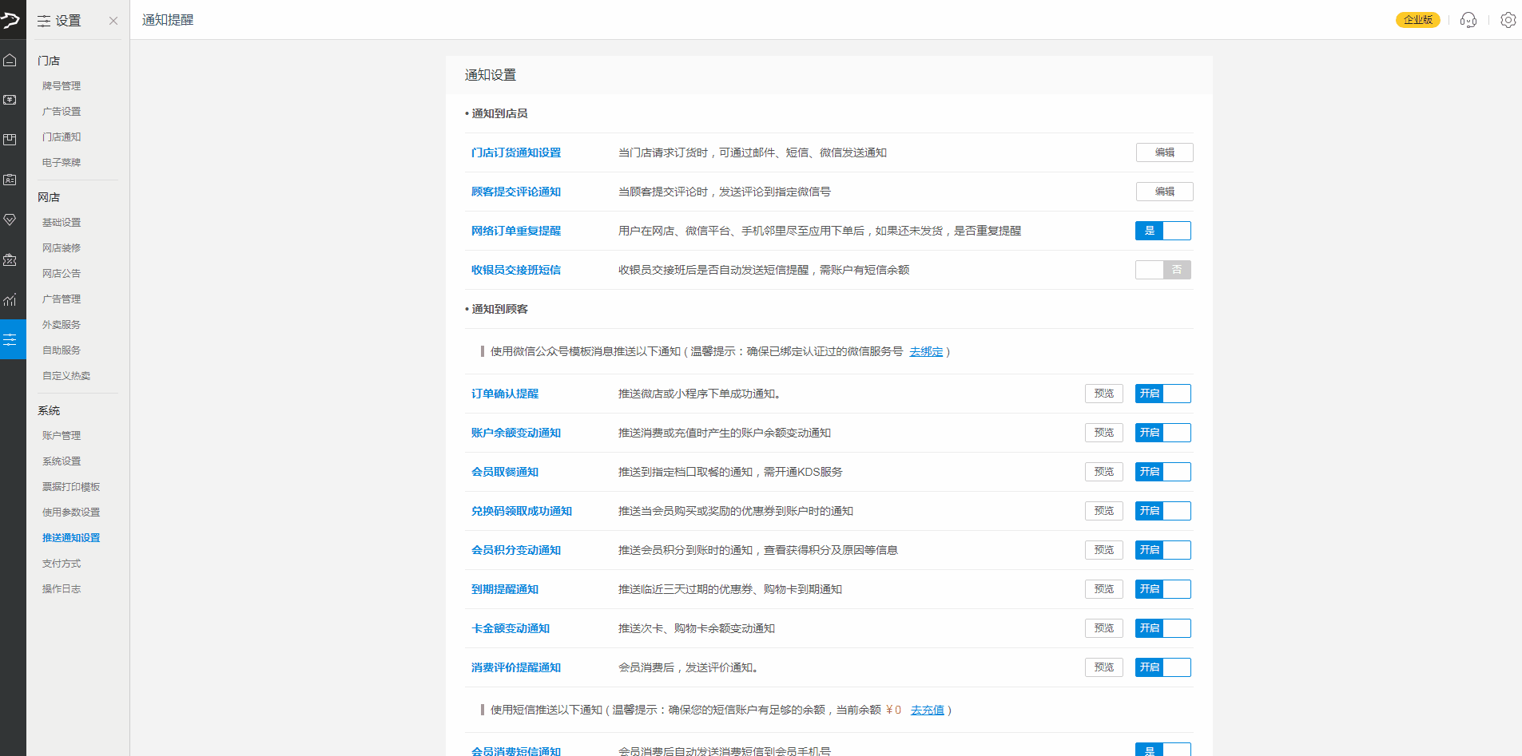Select 支付方式 from the system menu
This screenshot has height=756, width=1522.
62,564
